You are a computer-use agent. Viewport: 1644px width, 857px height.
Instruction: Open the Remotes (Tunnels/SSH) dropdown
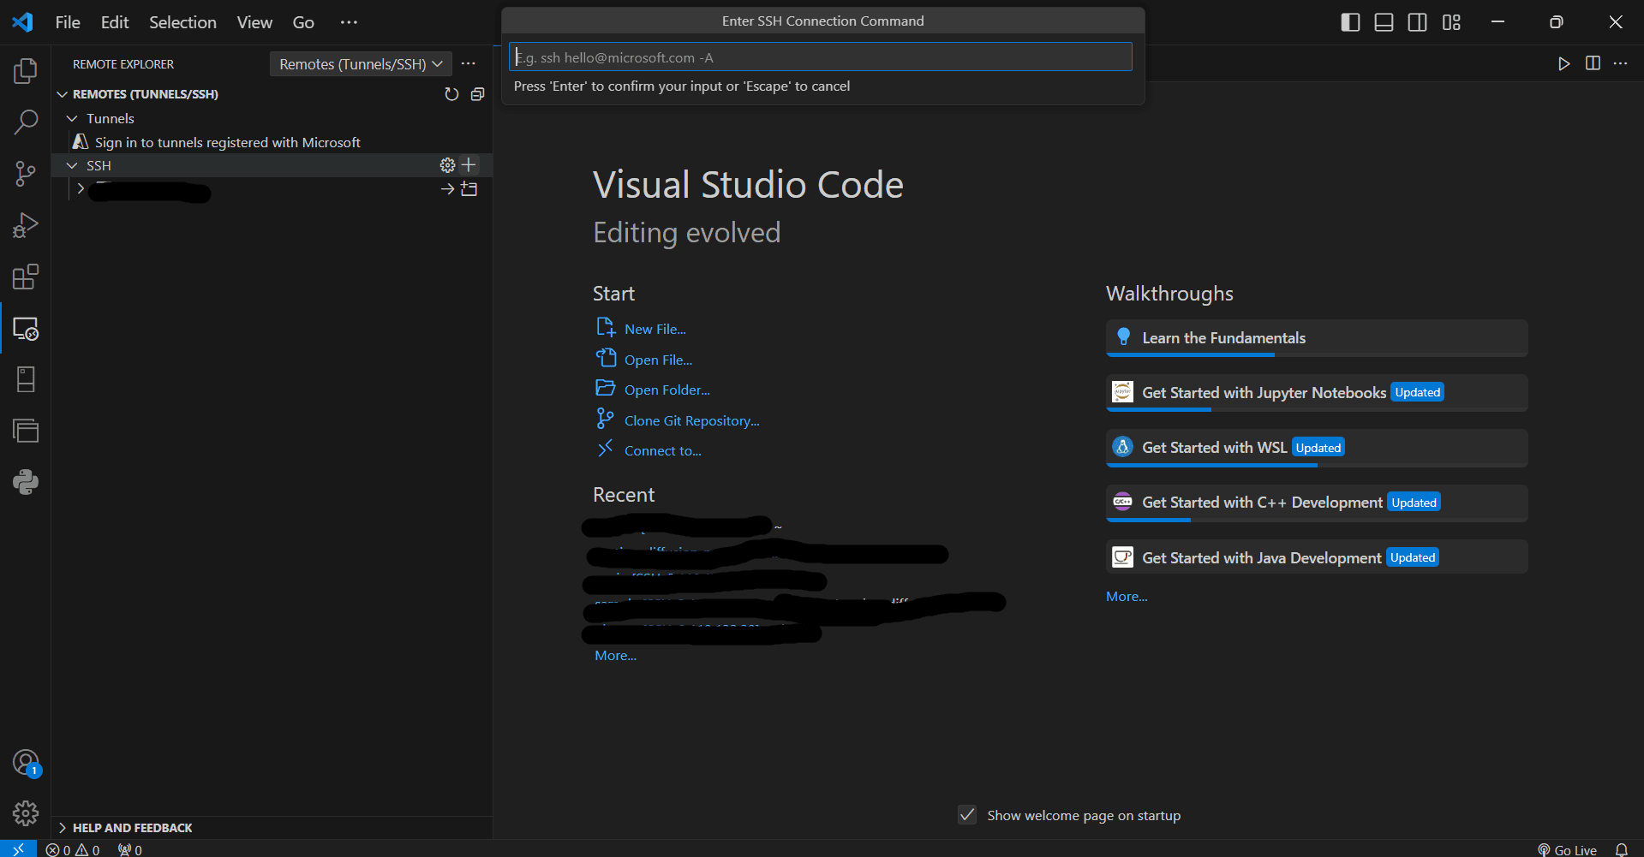(x=361, y=64)
